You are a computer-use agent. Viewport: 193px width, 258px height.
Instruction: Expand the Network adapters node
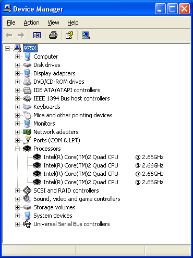coord(17,132)
